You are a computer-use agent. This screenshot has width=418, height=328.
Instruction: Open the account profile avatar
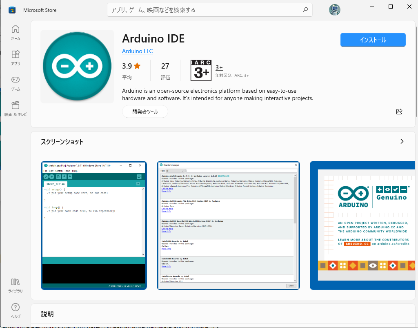[334, 10]
